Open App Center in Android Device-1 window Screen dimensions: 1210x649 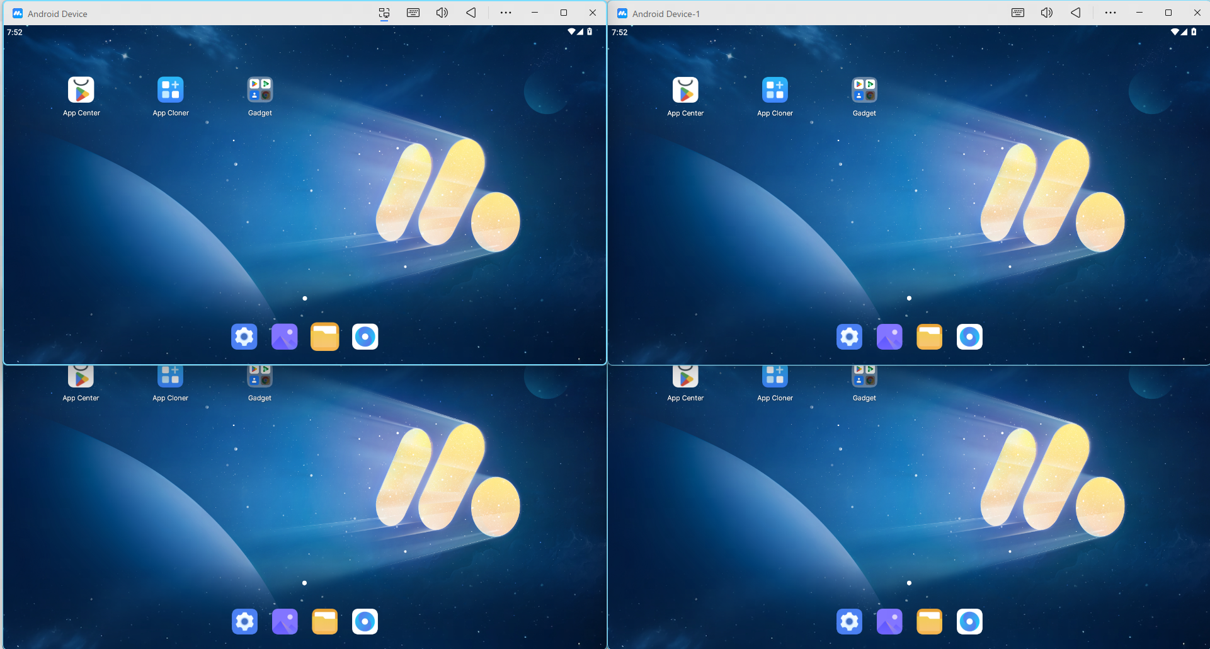[686, 90]
